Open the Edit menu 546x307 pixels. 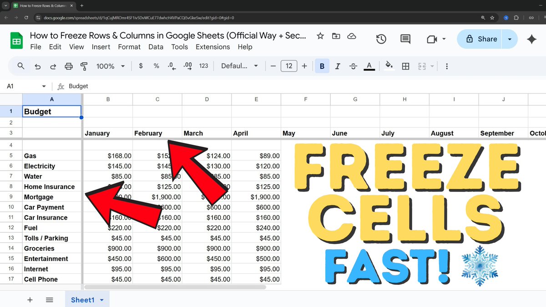(x=55, y=47)
